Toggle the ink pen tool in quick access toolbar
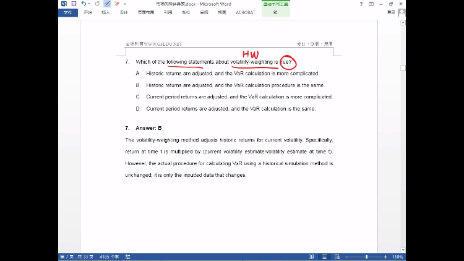The image size is (464, 261). [107, 4]
